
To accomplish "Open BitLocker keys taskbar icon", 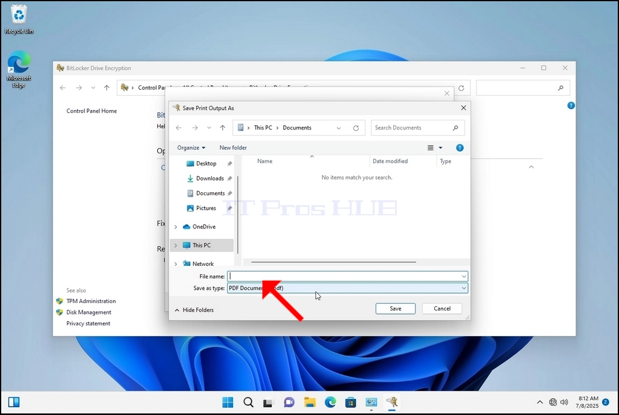I will coord(391,402).
